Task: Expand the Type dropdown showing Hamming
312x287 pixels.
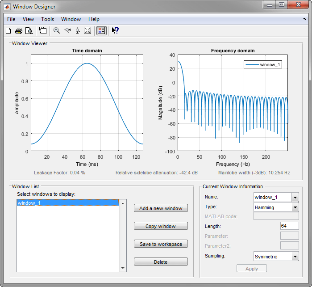Action: point(276,207)
